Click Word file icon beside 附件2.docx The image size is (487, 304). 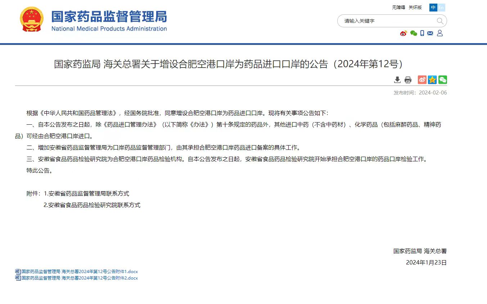click(18, 278)
